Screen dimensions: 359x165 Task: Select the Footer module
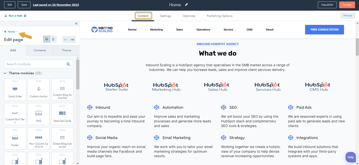pos(15,138)
